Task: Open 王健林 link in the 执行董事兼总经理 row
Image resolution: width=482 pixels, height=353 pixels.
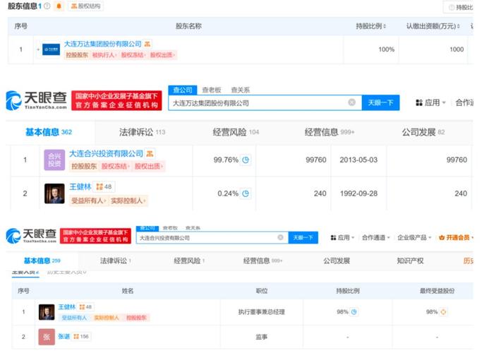Action: click(67, 307)
